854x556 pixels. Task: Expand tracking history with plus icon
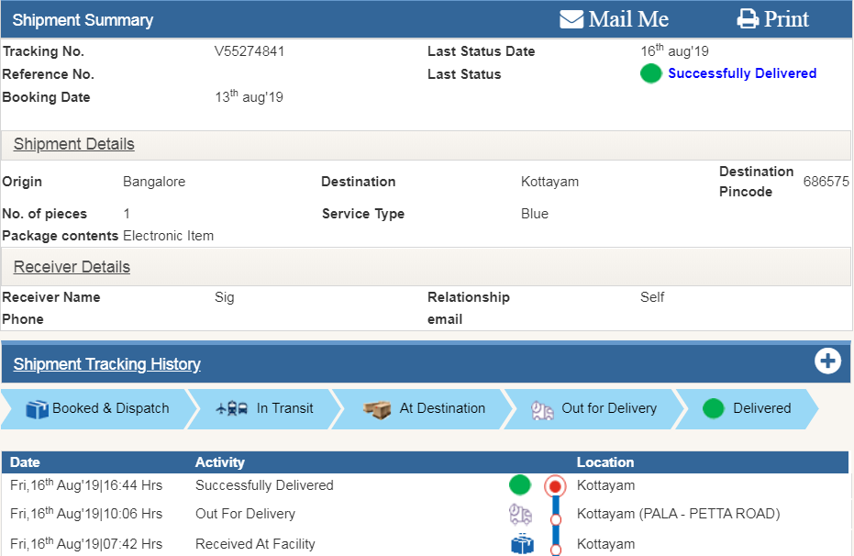click(827, 361)
